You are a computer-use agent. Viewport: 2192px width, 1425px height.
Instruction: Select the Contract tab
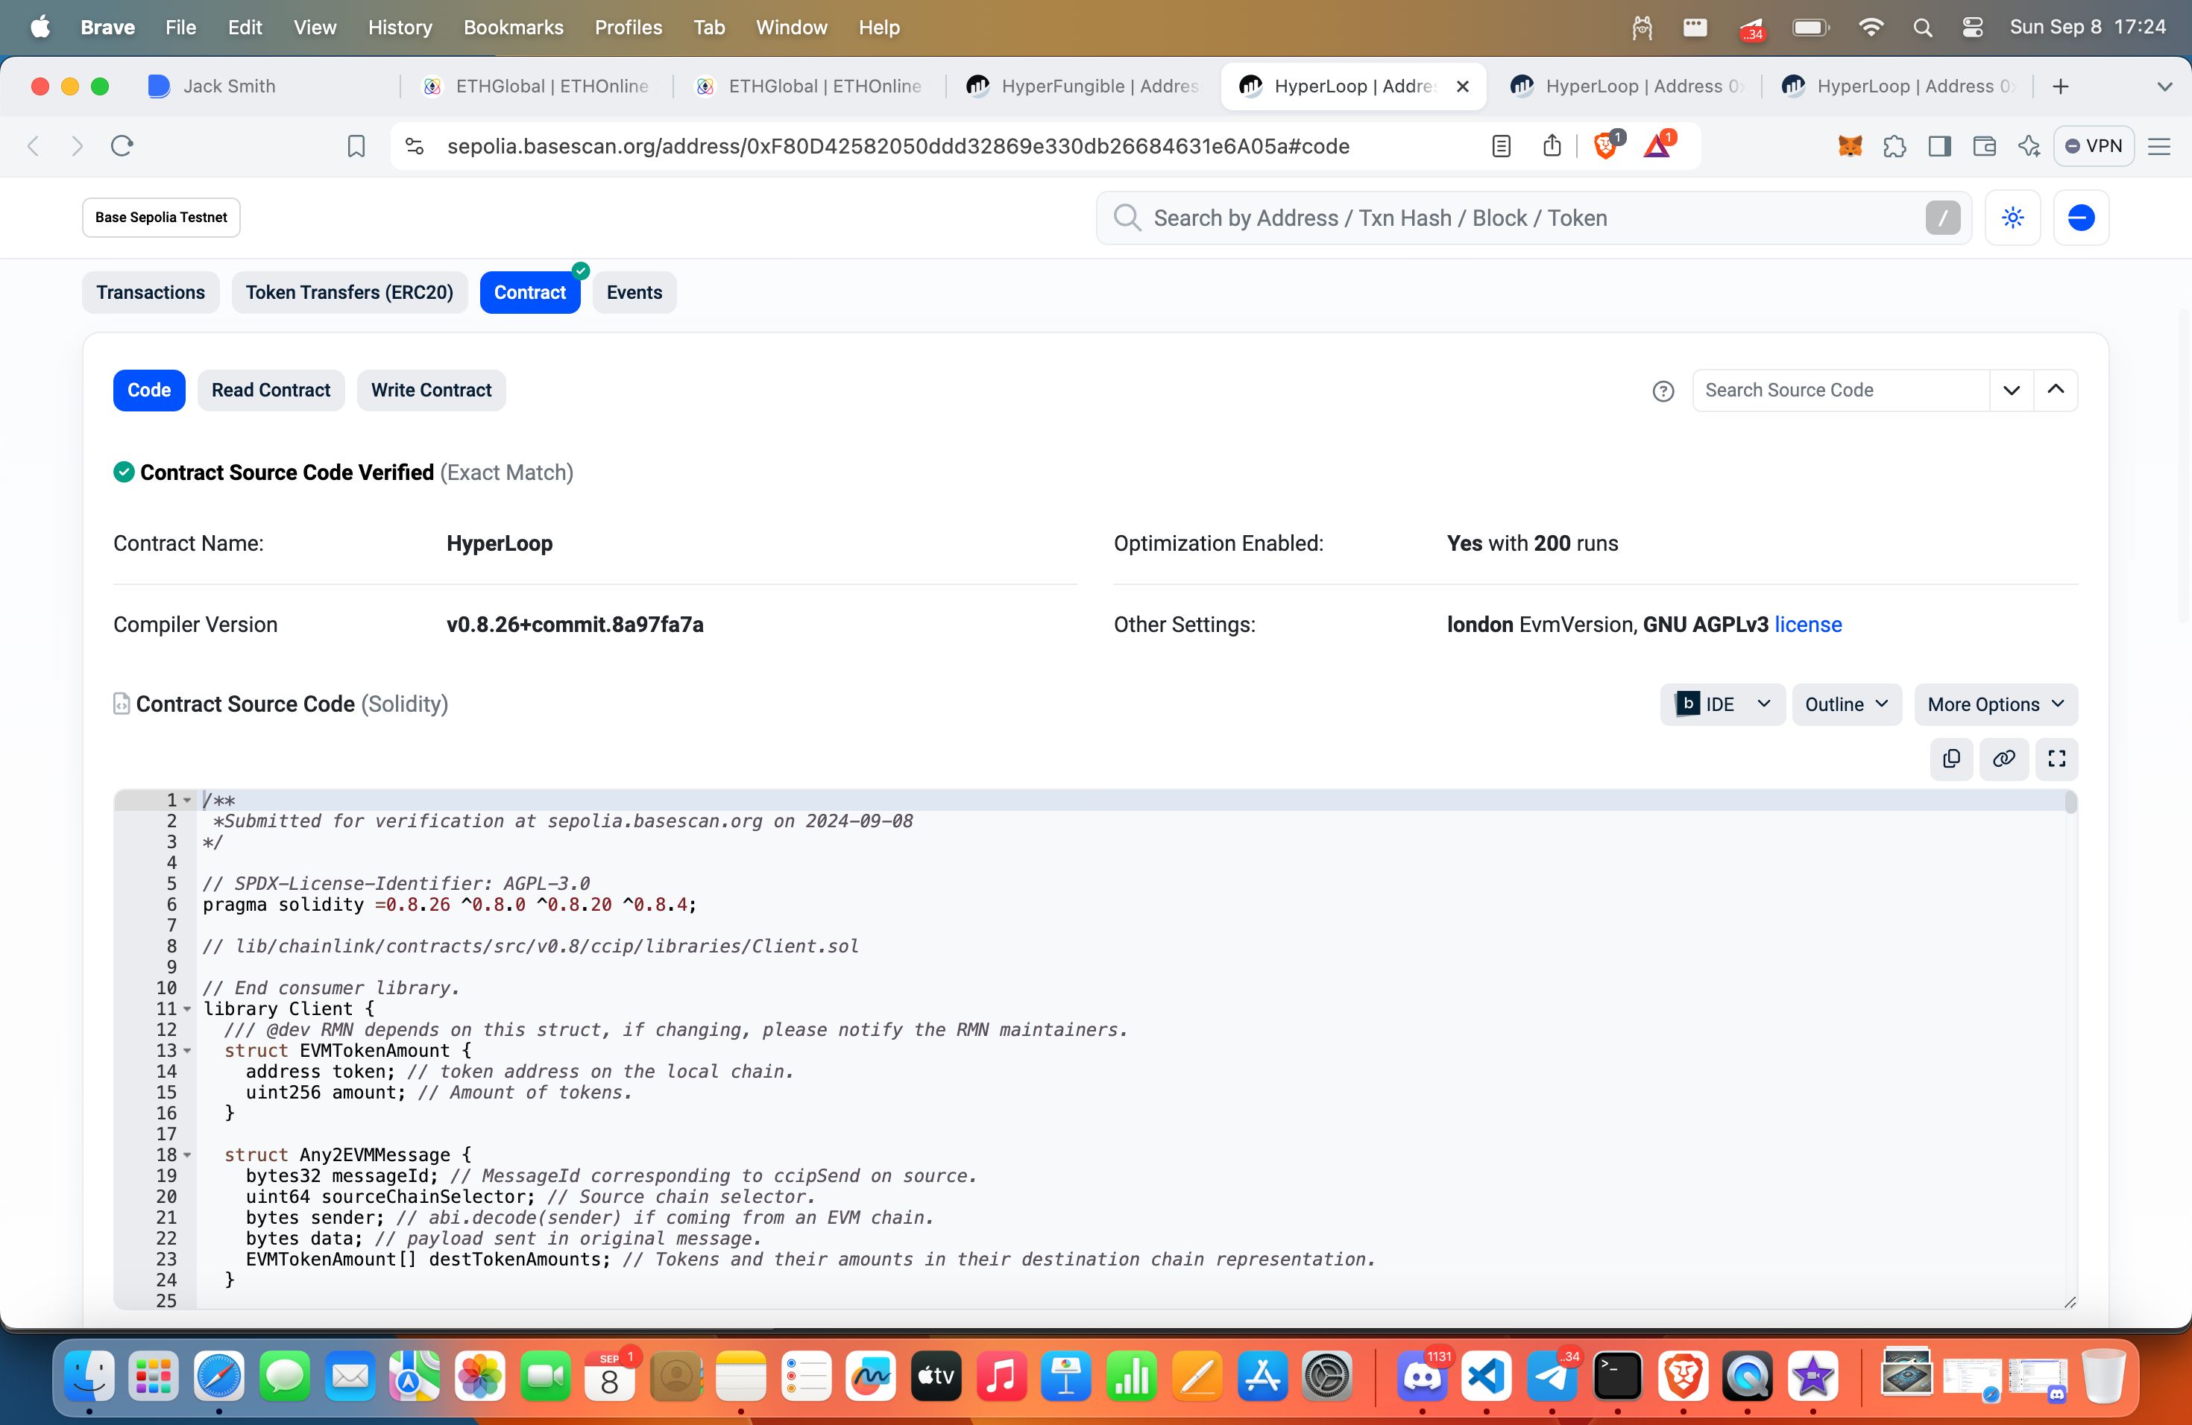point(529,293)
